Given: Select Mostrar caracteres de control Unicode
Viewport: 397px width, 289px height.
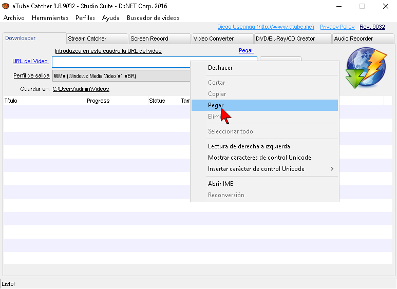Looking at the screenshot, I should click(264, 158).
